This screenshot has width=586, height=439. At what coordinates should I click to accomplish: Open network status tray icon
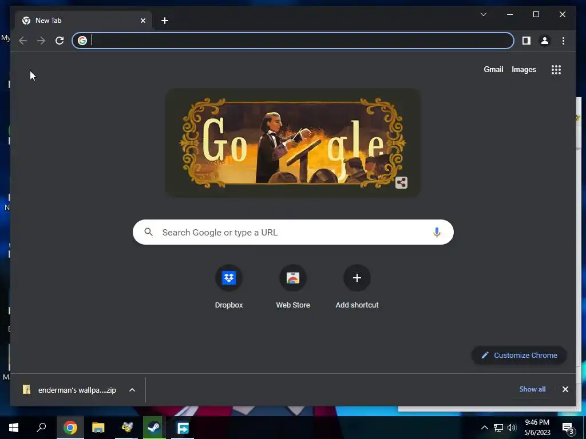498,428
